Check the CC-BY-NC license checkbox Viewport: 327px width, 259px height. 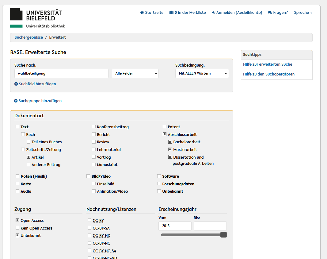pos(89,243)
